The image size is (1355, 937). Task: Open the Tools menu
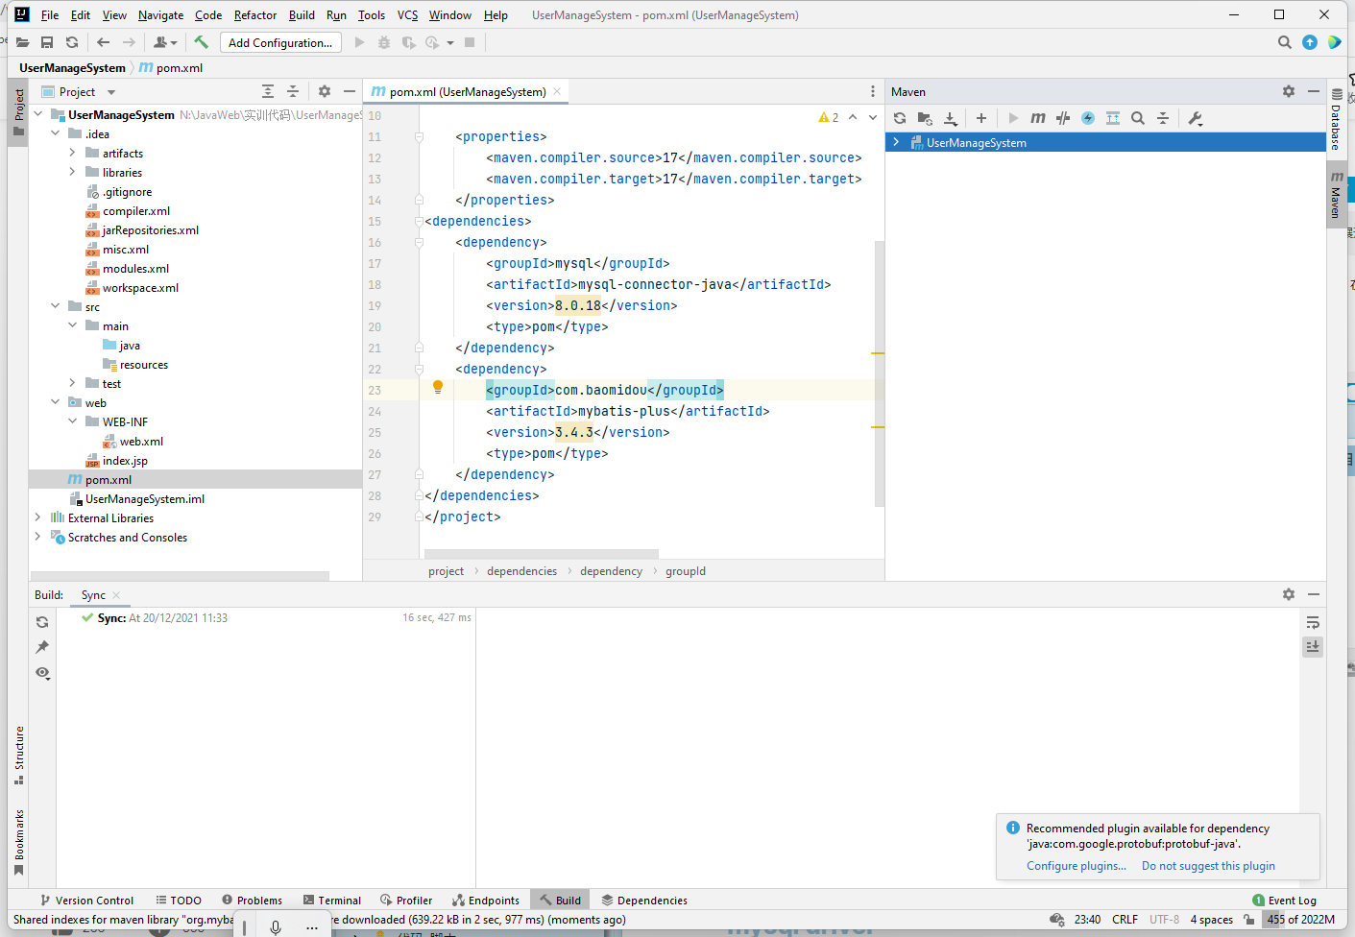(372, 15)
